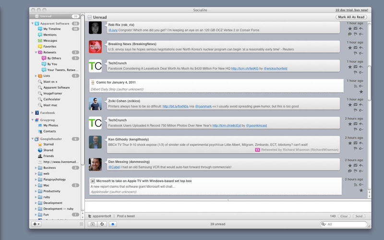Star the Comic for January 4 item
The image size is (384, 240).
[361, 92]
